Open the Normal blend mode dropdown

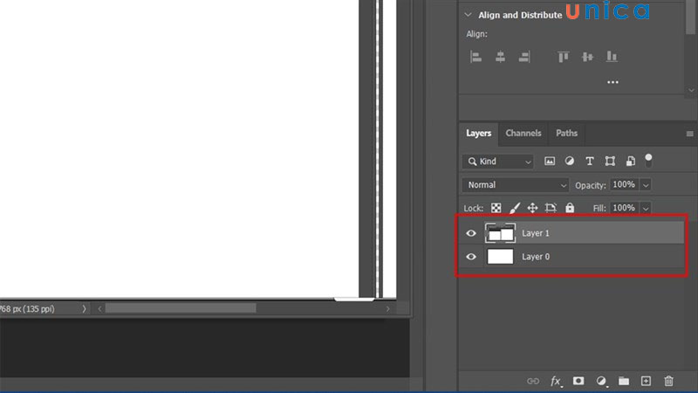point(516,185)
